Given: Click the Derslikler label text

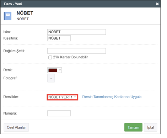Looking at the screenshot, I should [x=11, y=97].
